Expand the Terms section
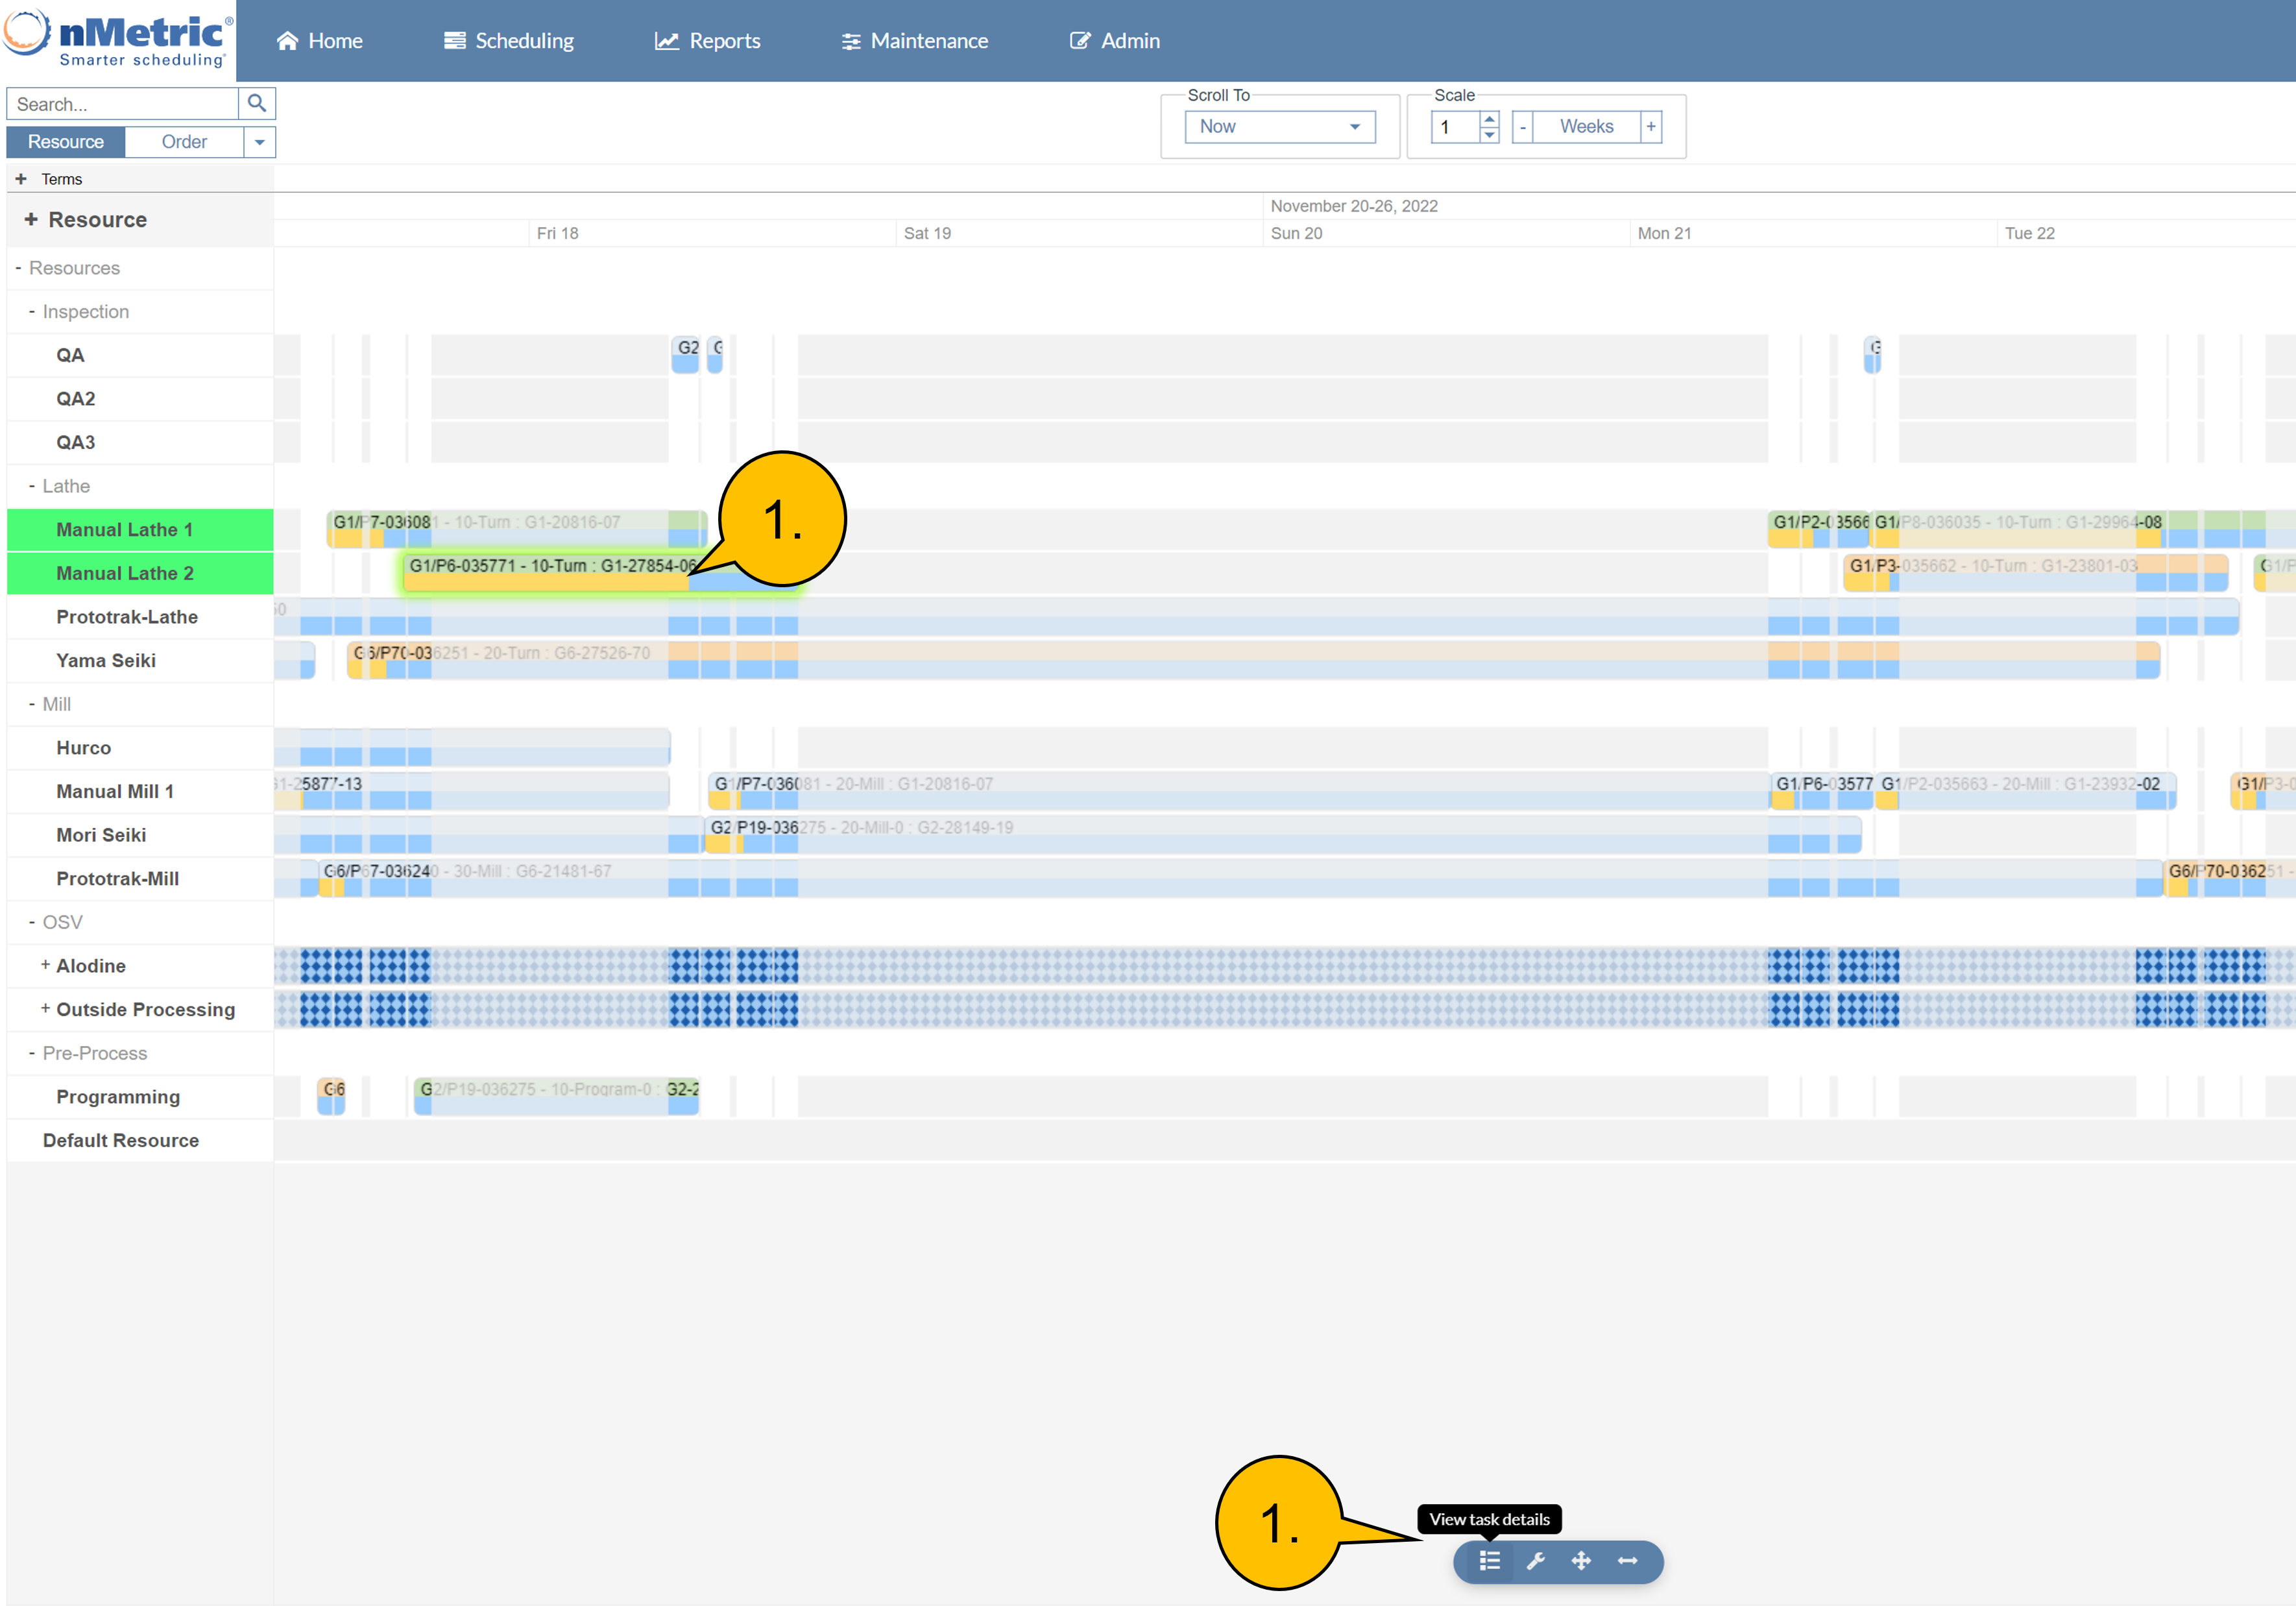 pyautogui.click(x=21, y=179)
